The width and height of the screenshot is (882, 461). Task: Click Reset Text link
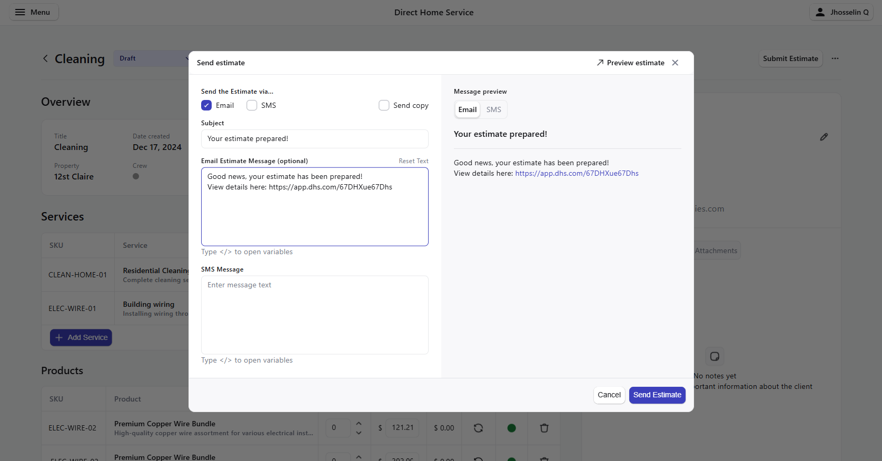click(413, 161)
